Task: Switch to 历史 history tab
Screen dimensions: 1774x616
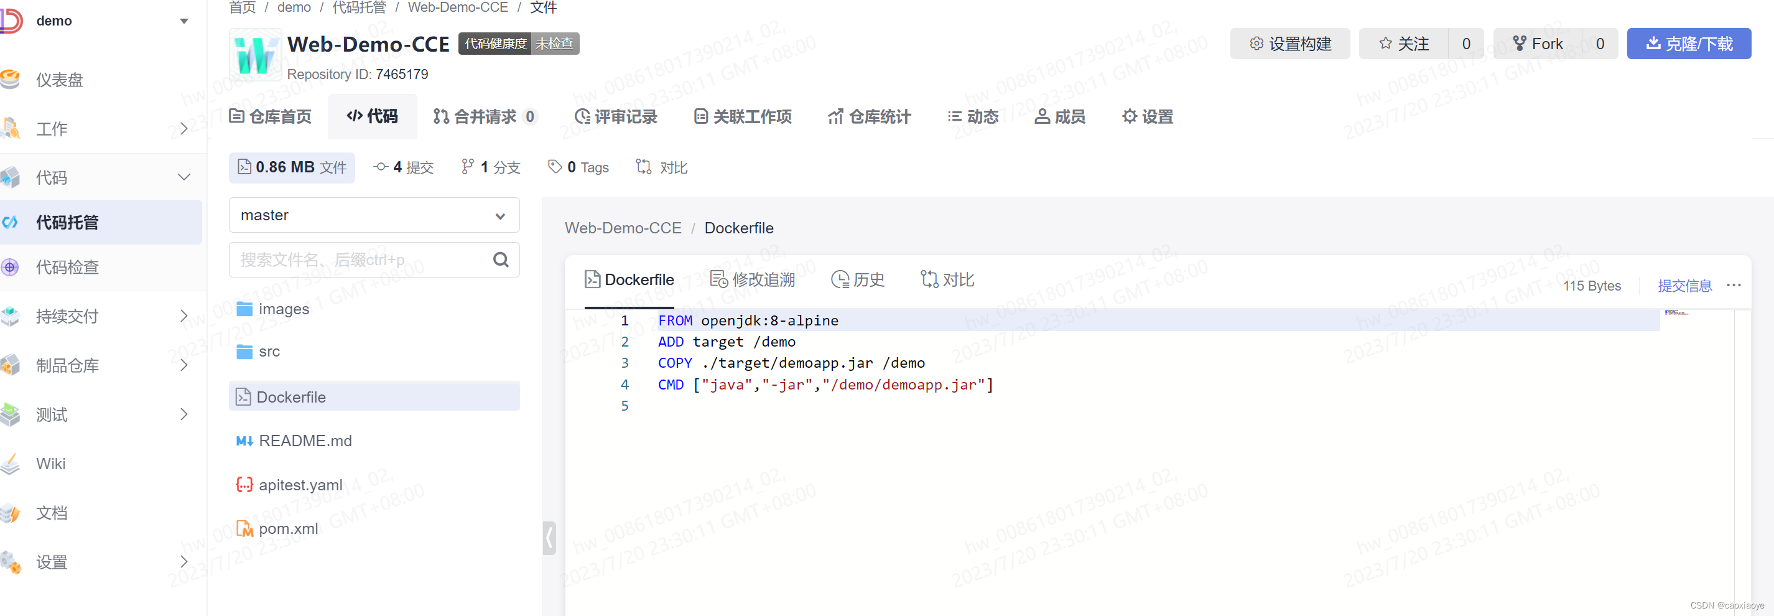Action: (x=857, y=280)
